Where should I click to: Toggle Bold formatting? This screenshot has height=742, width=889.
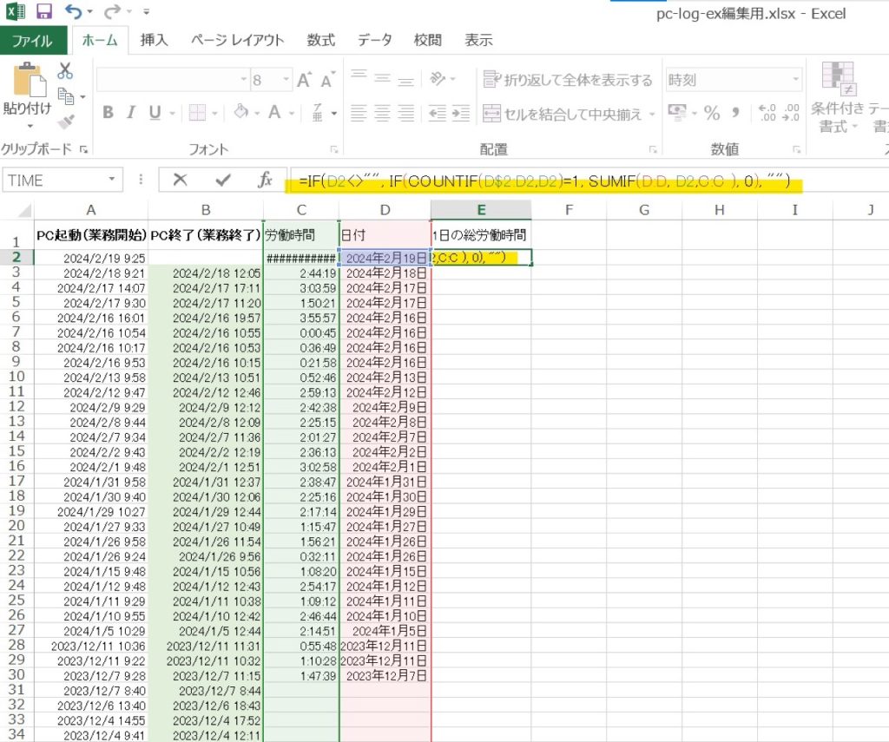pyautogui.click(x=108, y=113)
